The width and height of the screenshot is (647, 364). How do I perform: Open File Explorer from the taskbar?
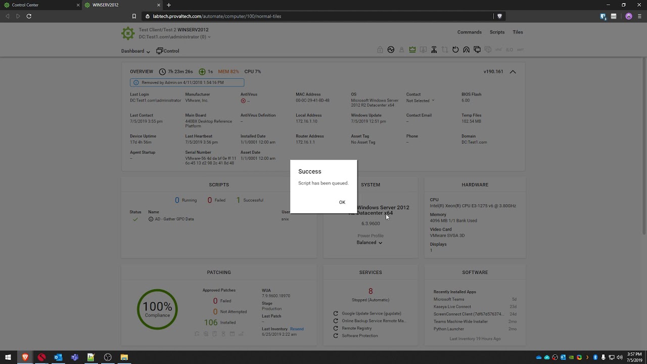[x=124, y=357]
